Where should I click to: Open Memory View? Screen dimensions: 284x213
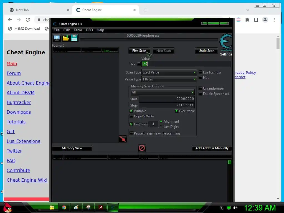[x=72, y=148]
